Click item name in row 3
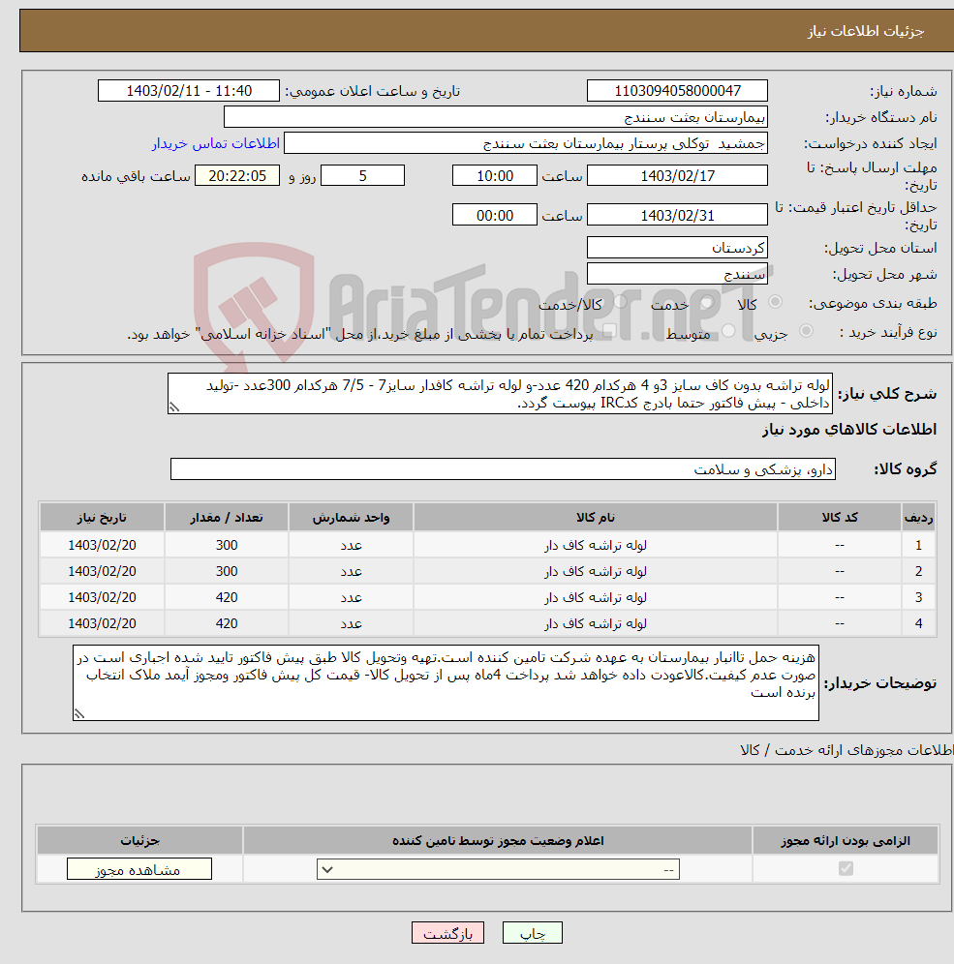Image resolution: width=954 pixels, height=964 pixels. 596,597
